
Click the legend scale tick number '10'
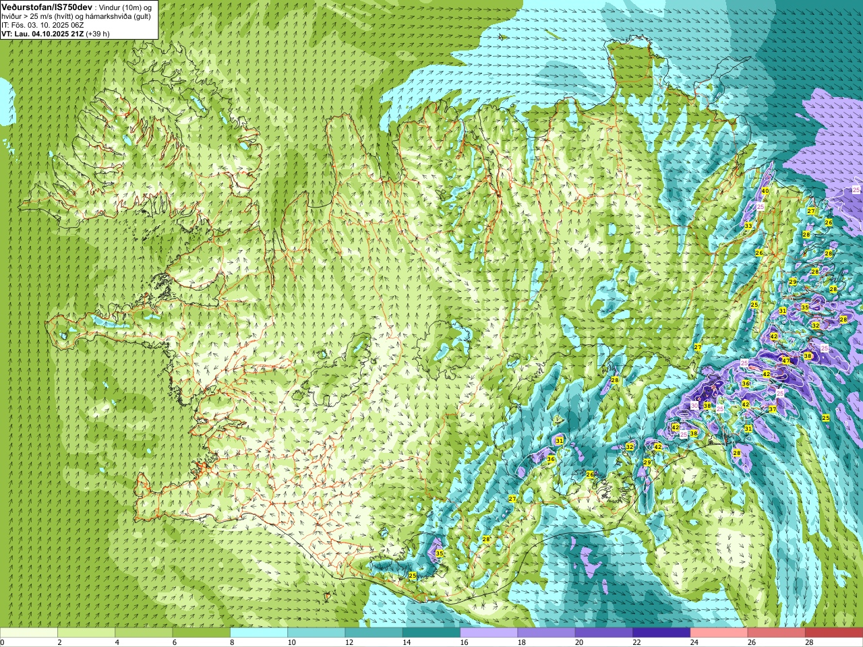click(292, 642)
